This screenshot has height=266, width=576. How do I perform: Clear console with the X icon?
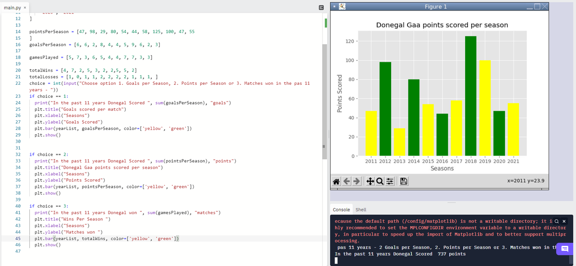click(564, 221)
